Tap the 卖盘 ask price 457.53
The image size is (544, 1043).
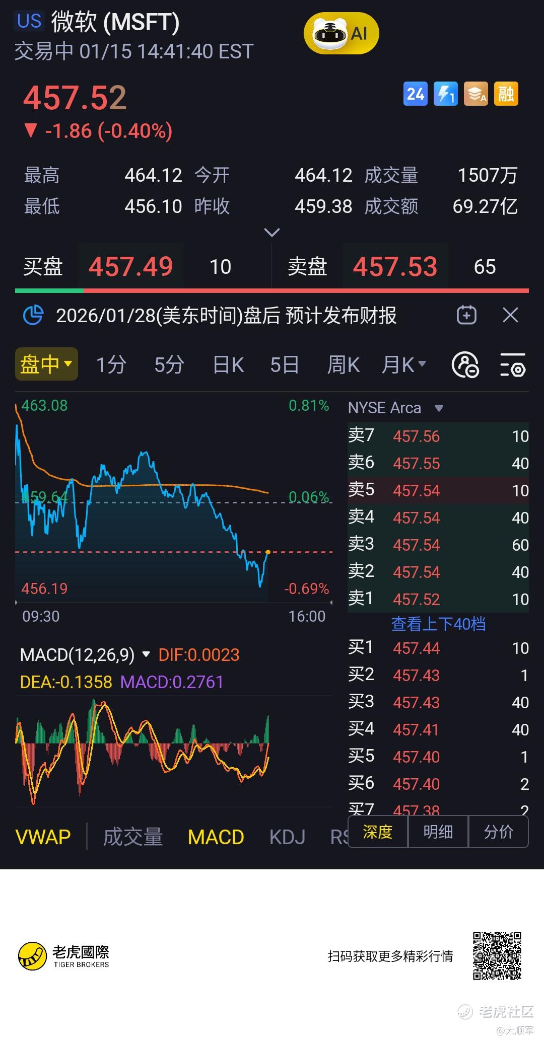click(395, 266)
